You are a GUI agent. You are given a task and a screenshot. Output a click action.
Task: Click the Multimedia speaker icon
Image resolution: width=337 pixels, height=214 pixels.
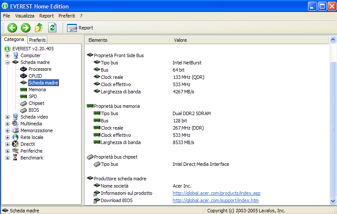tap(15, 124)
